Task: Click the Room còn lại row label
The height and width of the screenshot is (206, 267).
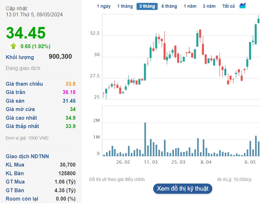Action: pos(22,199)
